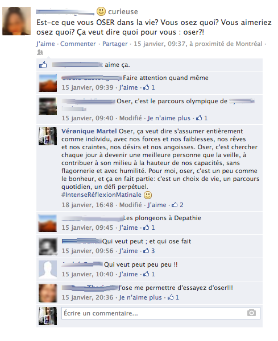Open likes count on J'ose me permettre comment

pyautogui.click(x=173, y=297)
